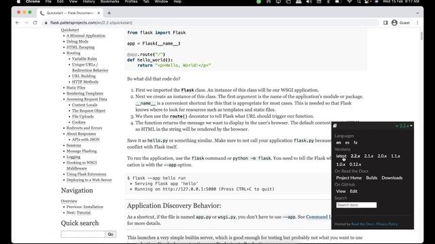Open the Bookmarks menu
The height and width of the screenshot is (244, 435).
[x=109, y=1]
